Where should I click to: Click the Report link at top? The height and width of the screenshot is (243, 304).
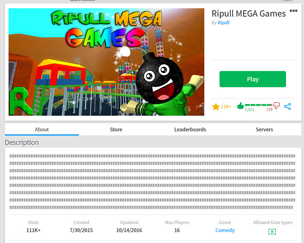pyautogui.click(x=287, y=1)
